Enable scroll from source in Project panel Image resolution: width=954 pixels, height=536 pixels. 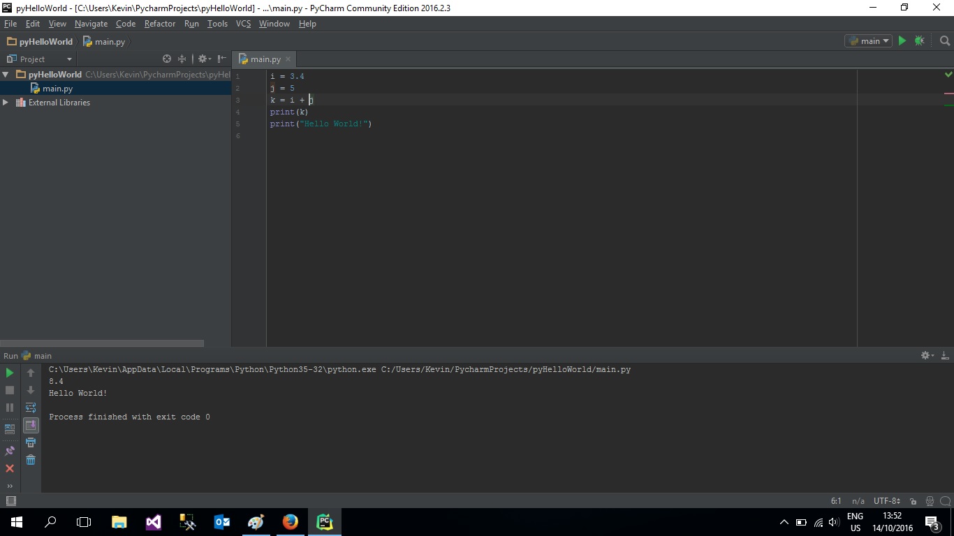pyautogui.click(x=167, y=59)
